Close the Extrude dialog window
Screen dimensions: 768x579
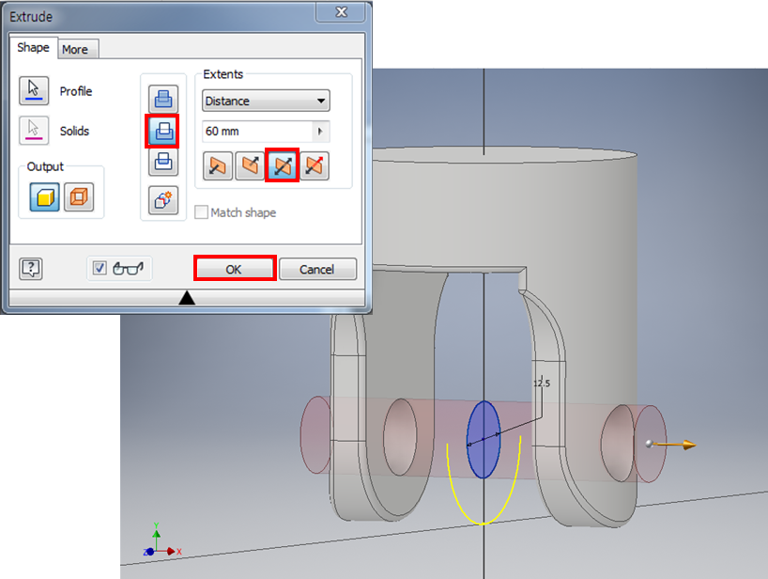(341, 12)
